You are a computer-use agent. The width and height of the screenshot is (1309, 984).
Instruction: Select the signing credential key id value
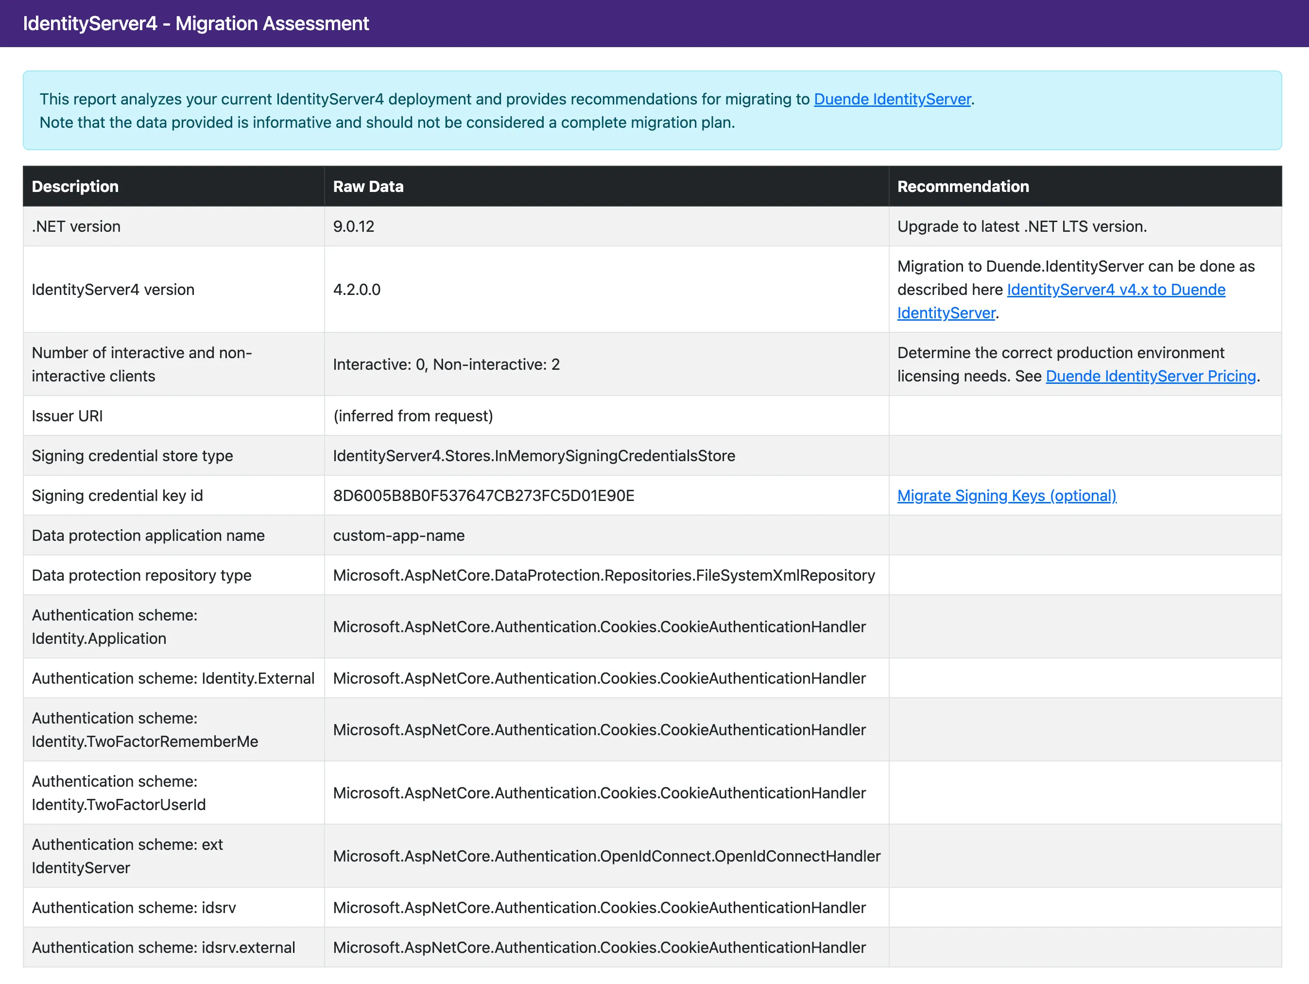pos(483,495)
